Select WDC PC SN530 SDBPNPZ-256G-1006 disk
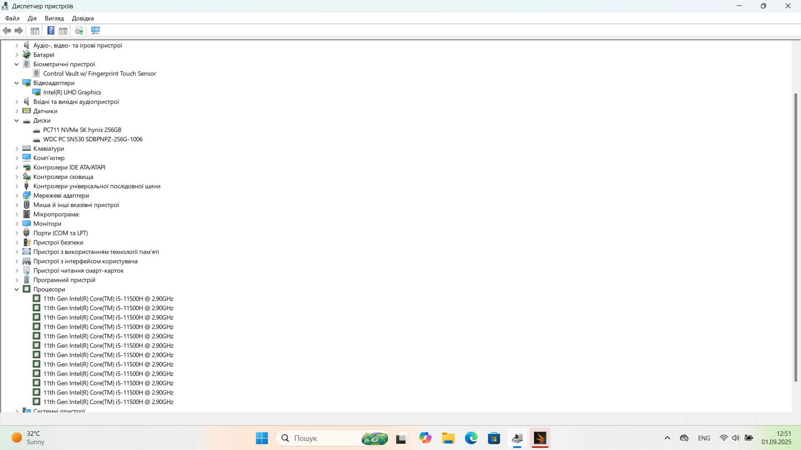Viewport: 801px width, 450px height. click(x=93, y=139)
